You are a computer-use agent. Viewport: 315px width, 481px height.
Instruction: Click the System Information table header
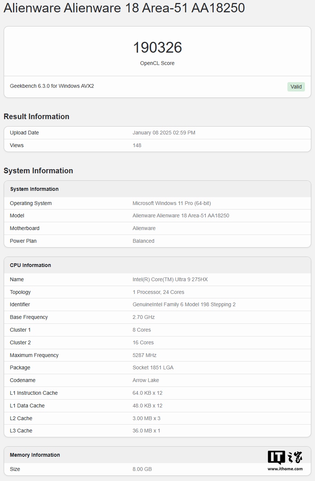coord(34,189)
